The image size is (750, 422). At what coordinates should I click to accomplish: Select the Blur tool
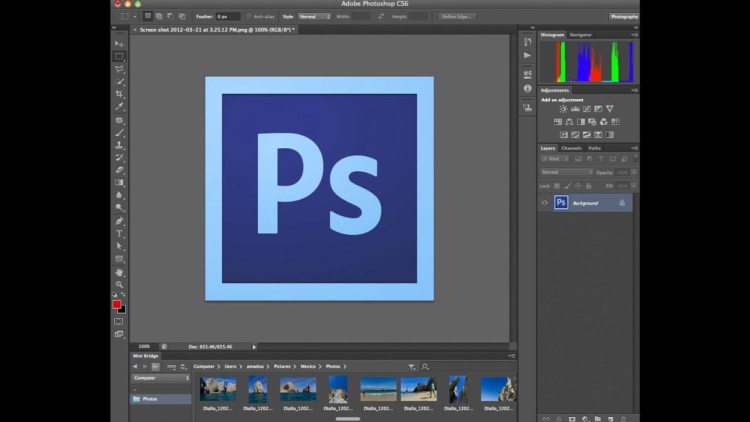coord(119,195)
